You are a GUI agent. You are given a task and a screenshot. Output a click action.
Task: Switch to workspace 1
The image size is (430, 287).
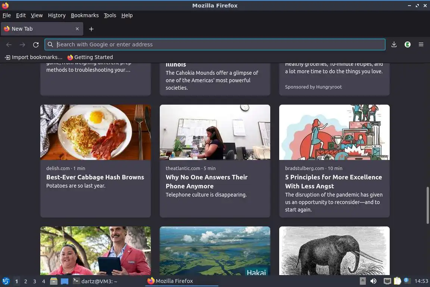point(16,281)
